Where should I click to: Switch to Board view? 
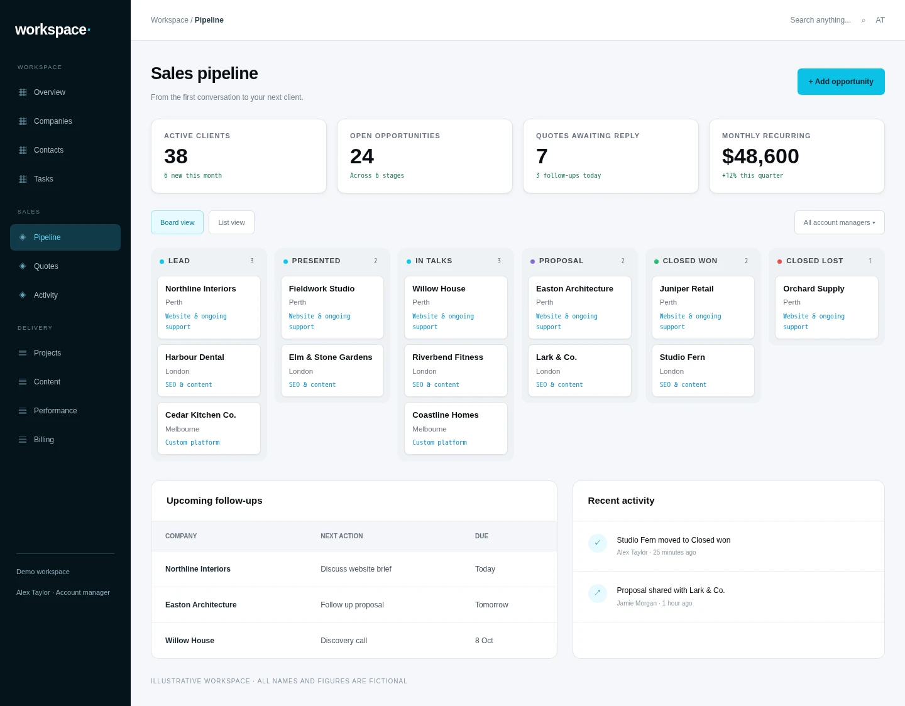coord(177,222)
